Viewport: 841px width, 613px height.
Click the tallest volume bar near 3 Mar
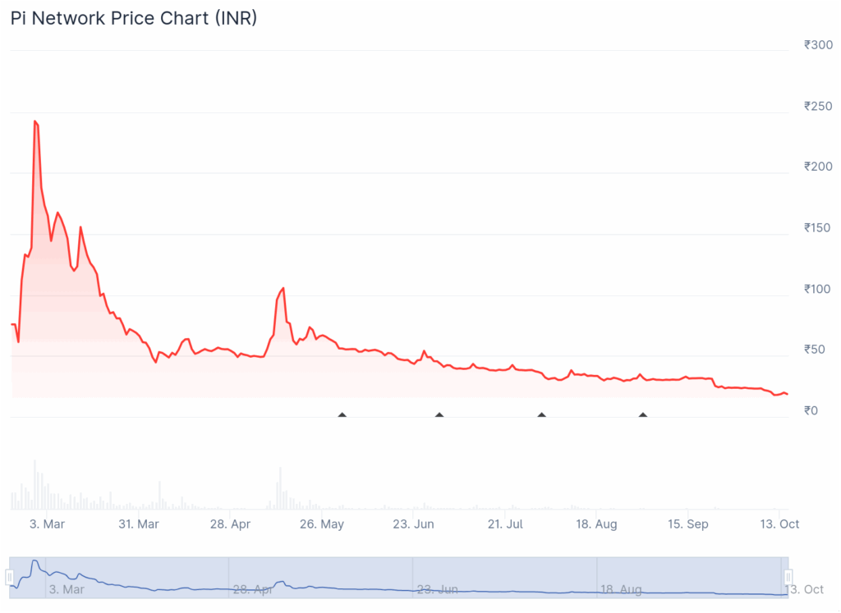35,484
